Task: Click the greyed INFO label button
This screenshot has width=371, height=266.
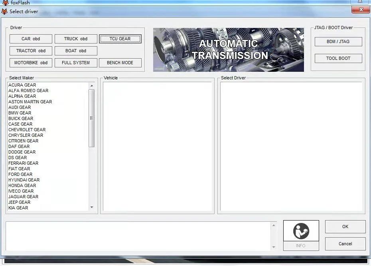Action: coord(301,246)
